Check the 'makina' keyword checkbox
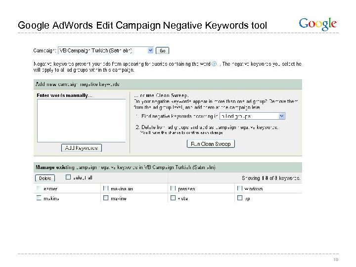 (x=39, y=198)
